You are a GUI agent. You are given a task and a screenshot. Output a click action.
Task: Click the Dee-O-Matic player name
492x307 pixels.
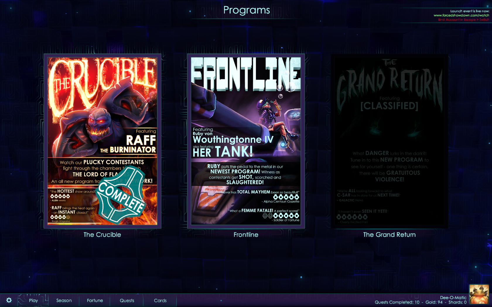point(453,297)
